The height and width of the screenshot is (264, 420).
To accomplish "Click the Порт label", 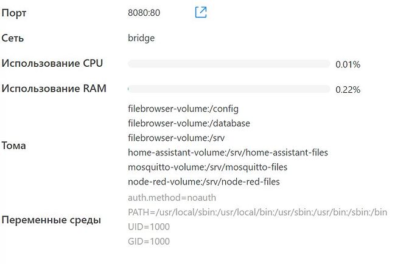I will click(14, 13).
